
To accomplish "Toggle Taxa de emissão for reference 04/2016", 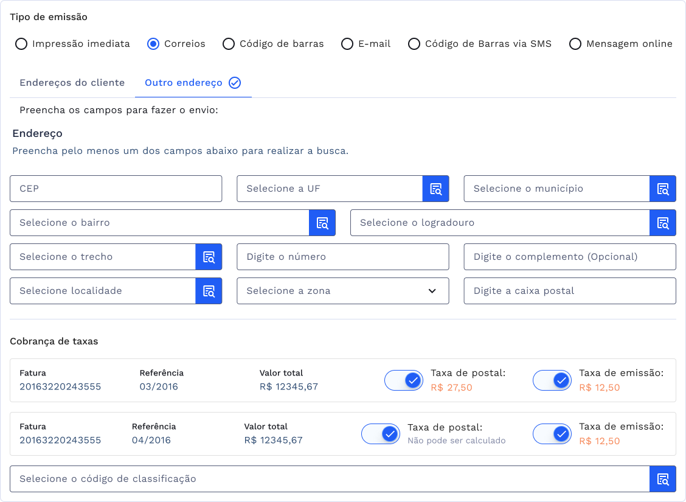I will [x=552, y=434].
